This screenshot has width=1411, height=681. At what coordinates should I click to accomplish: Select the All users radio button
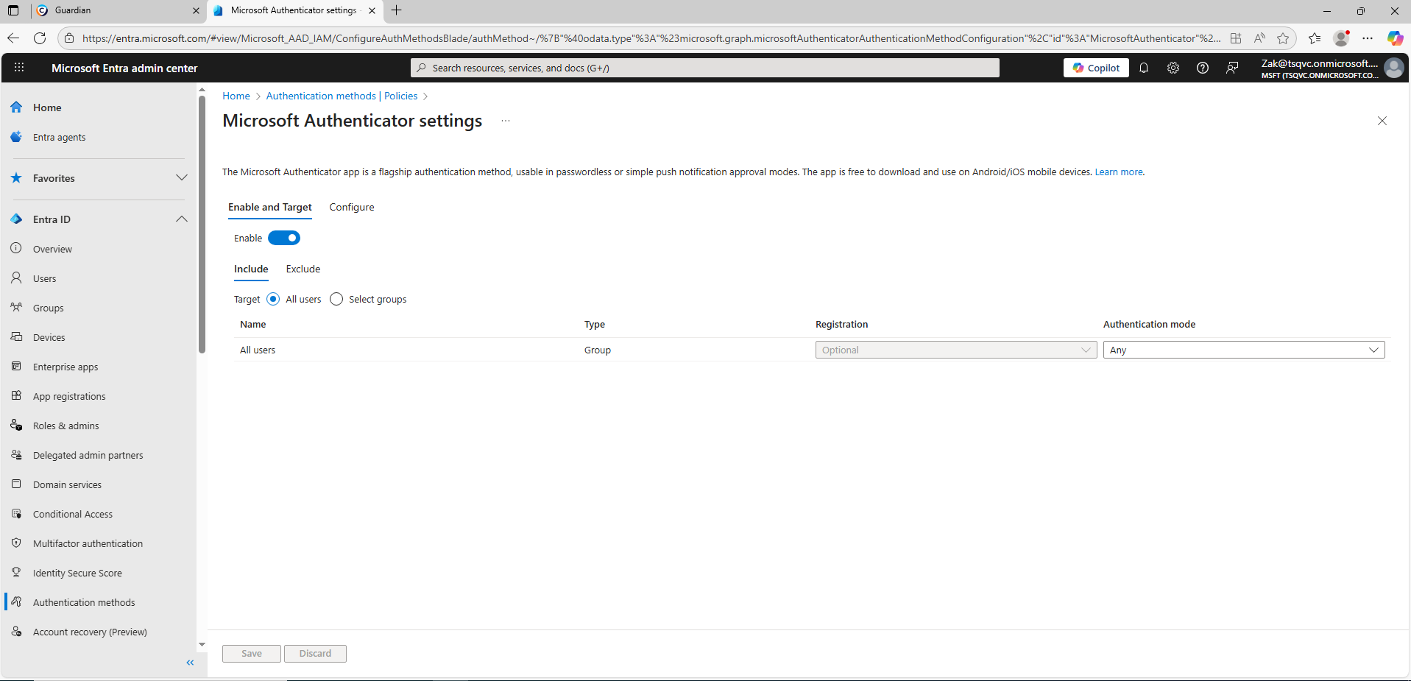coord(273,299)
